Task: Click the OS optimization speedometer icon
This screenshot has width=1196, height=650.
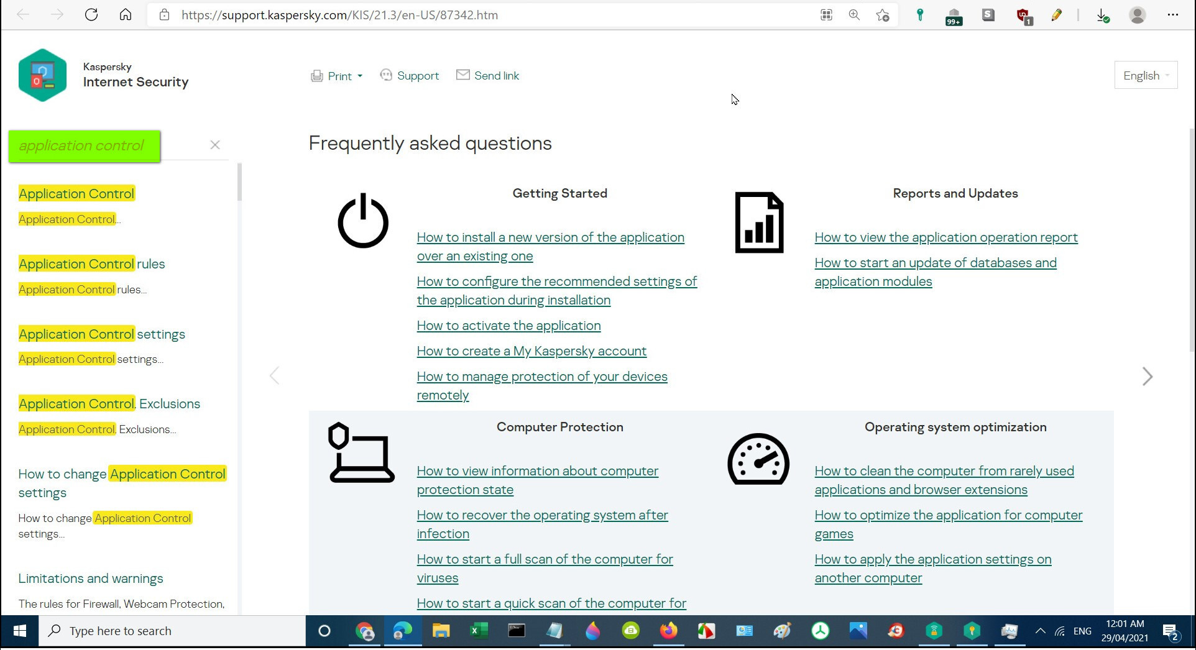Action: (758, 459)
